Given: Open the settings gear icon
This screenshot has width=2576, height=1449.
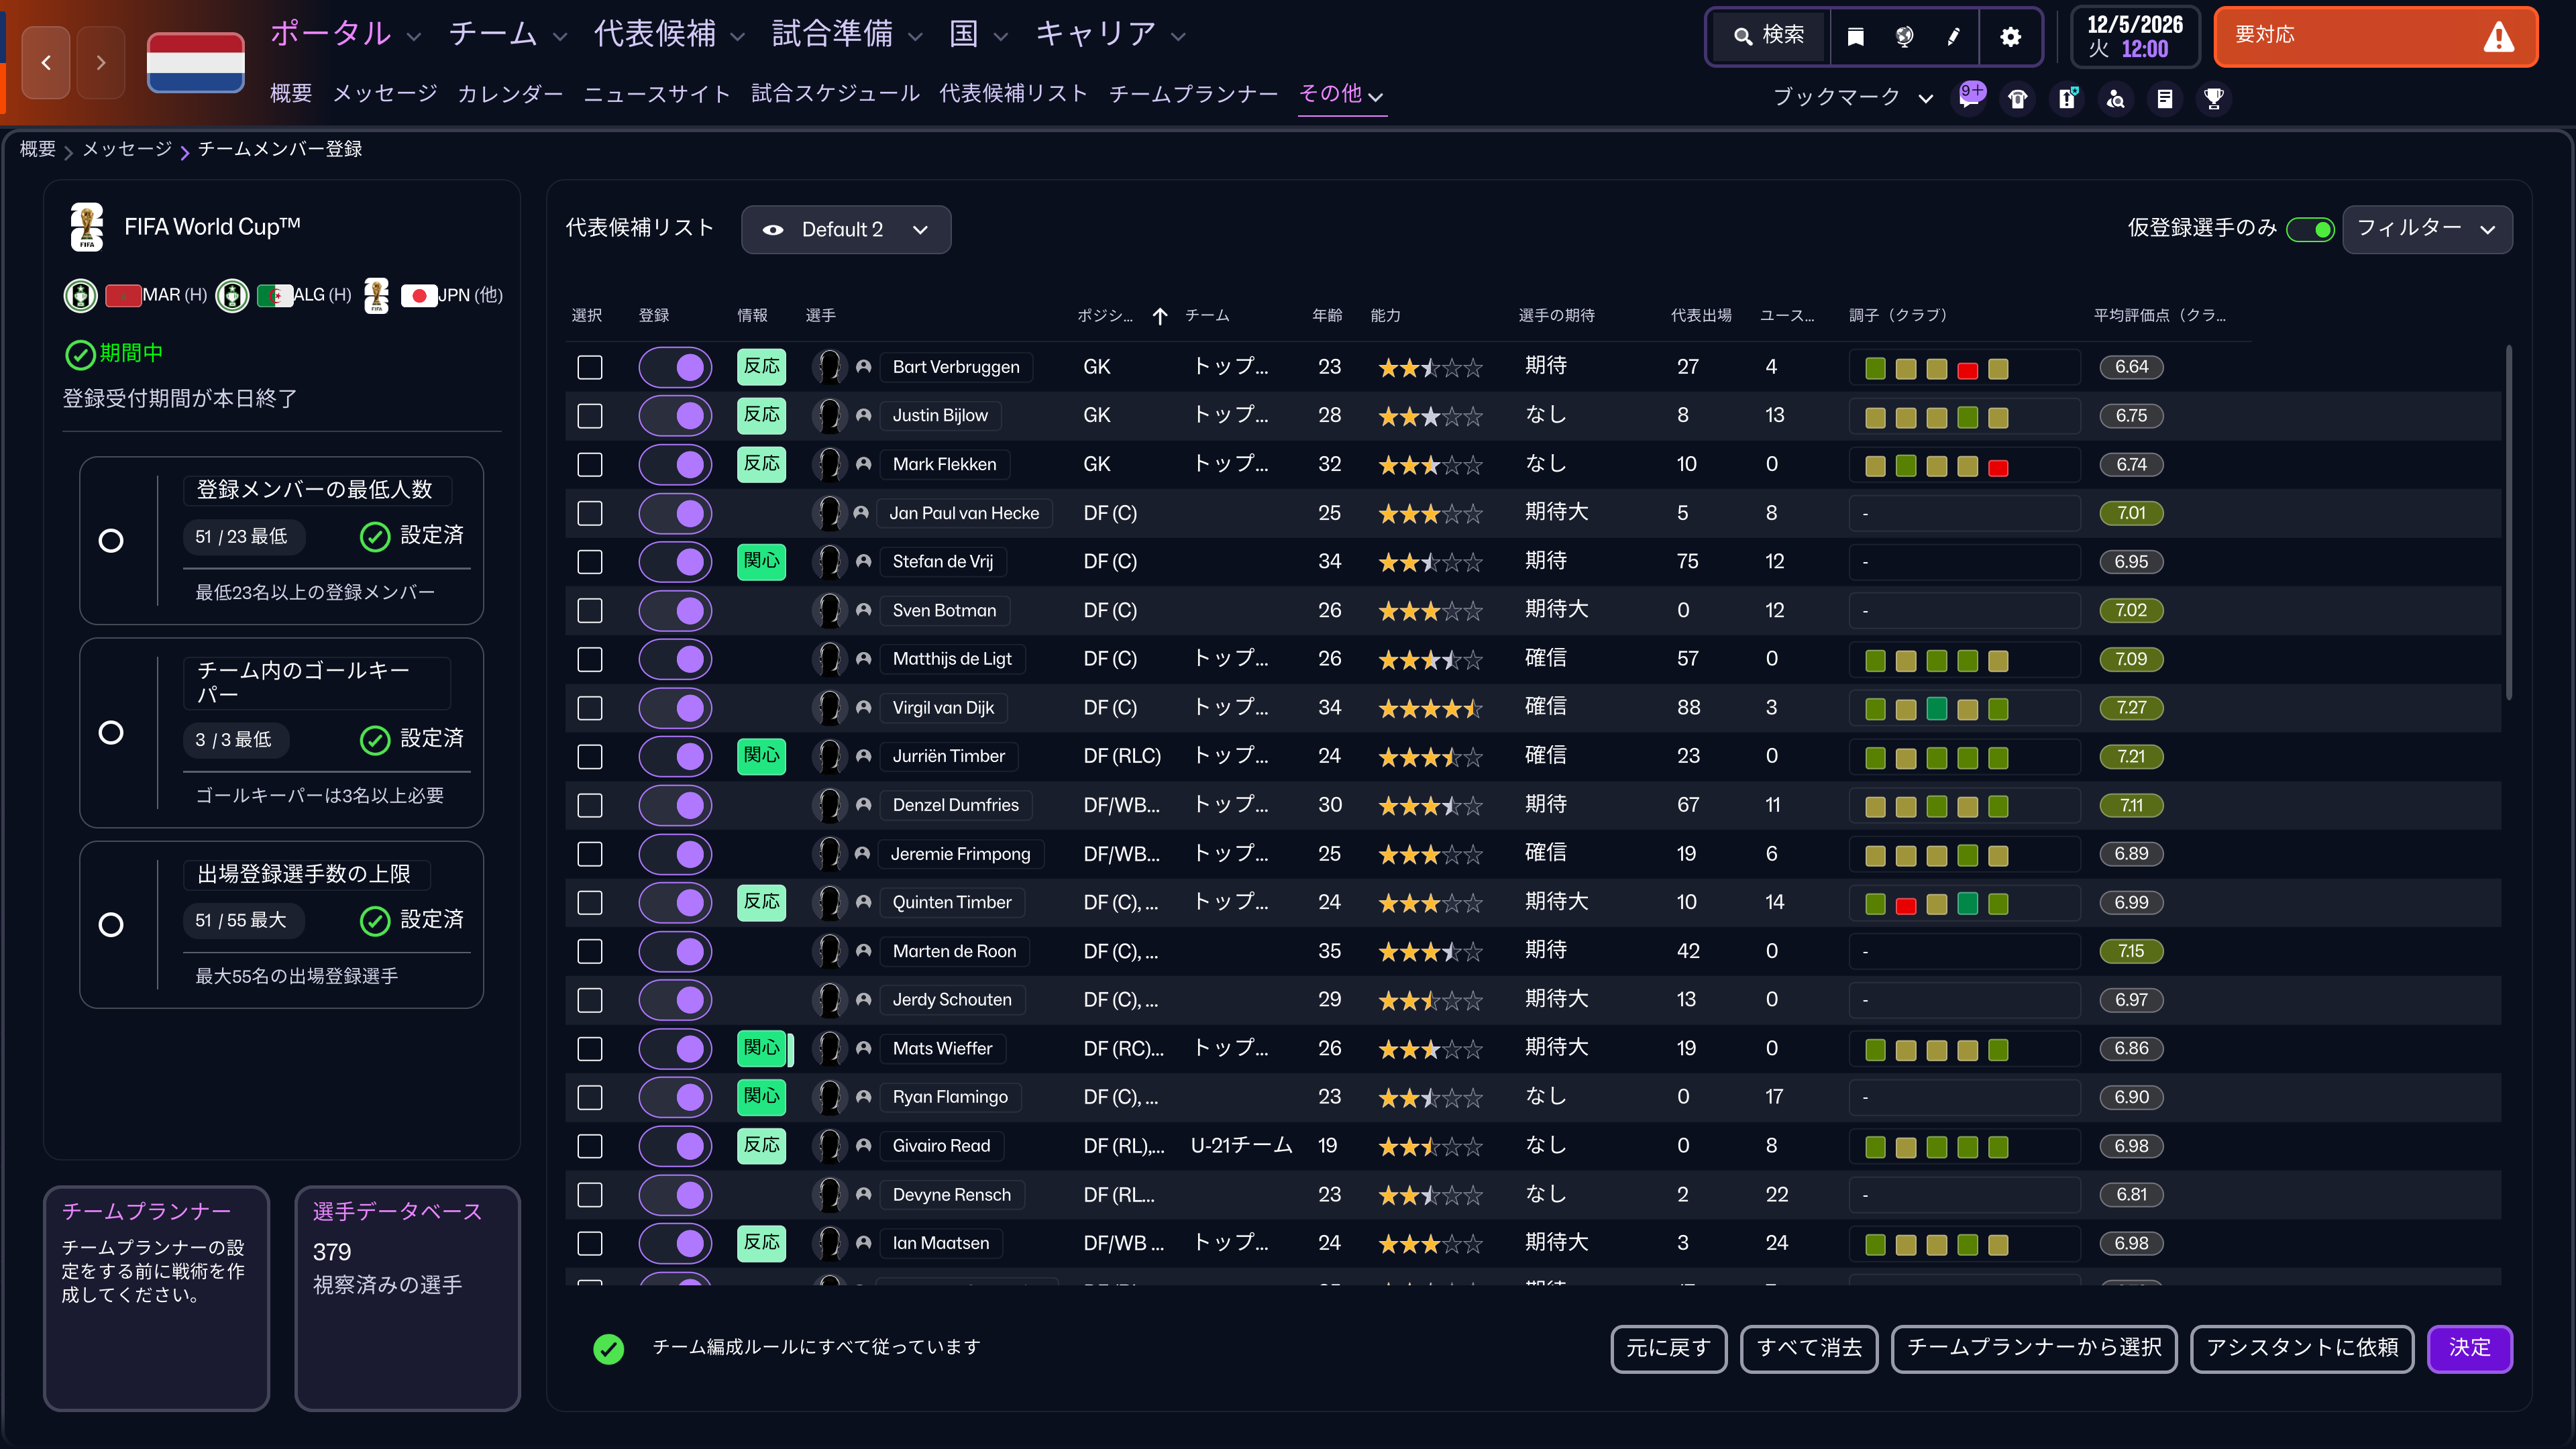Looking at the screenshot, I should pos(2010,37).
